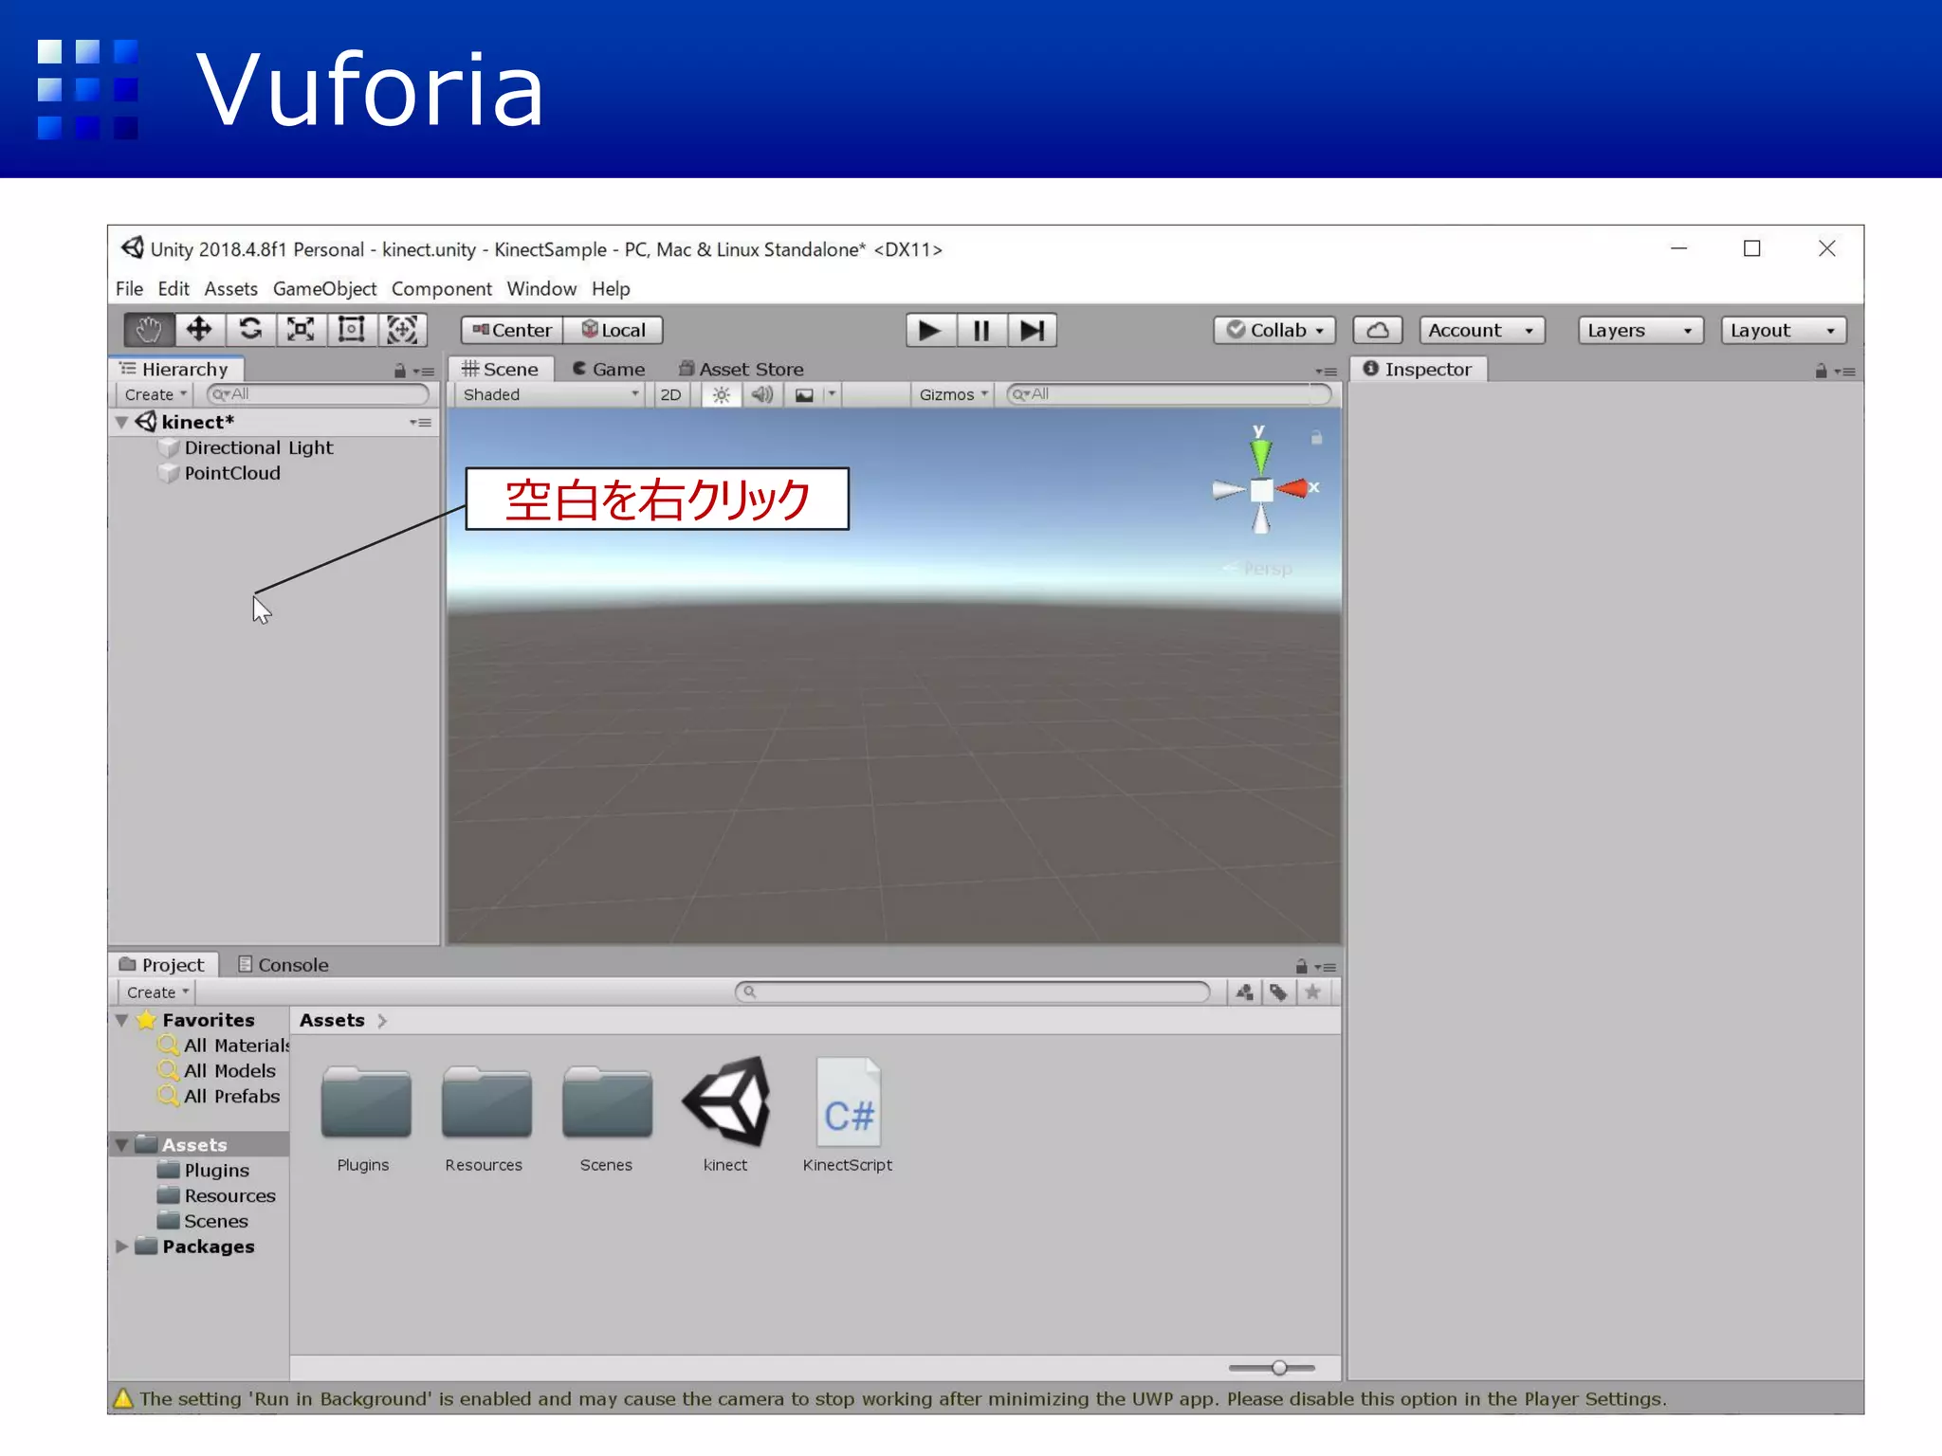The height and width of the screenshot is (1456, 1942).
Task: Expand the Packages folder
Action: point(121,1247)
